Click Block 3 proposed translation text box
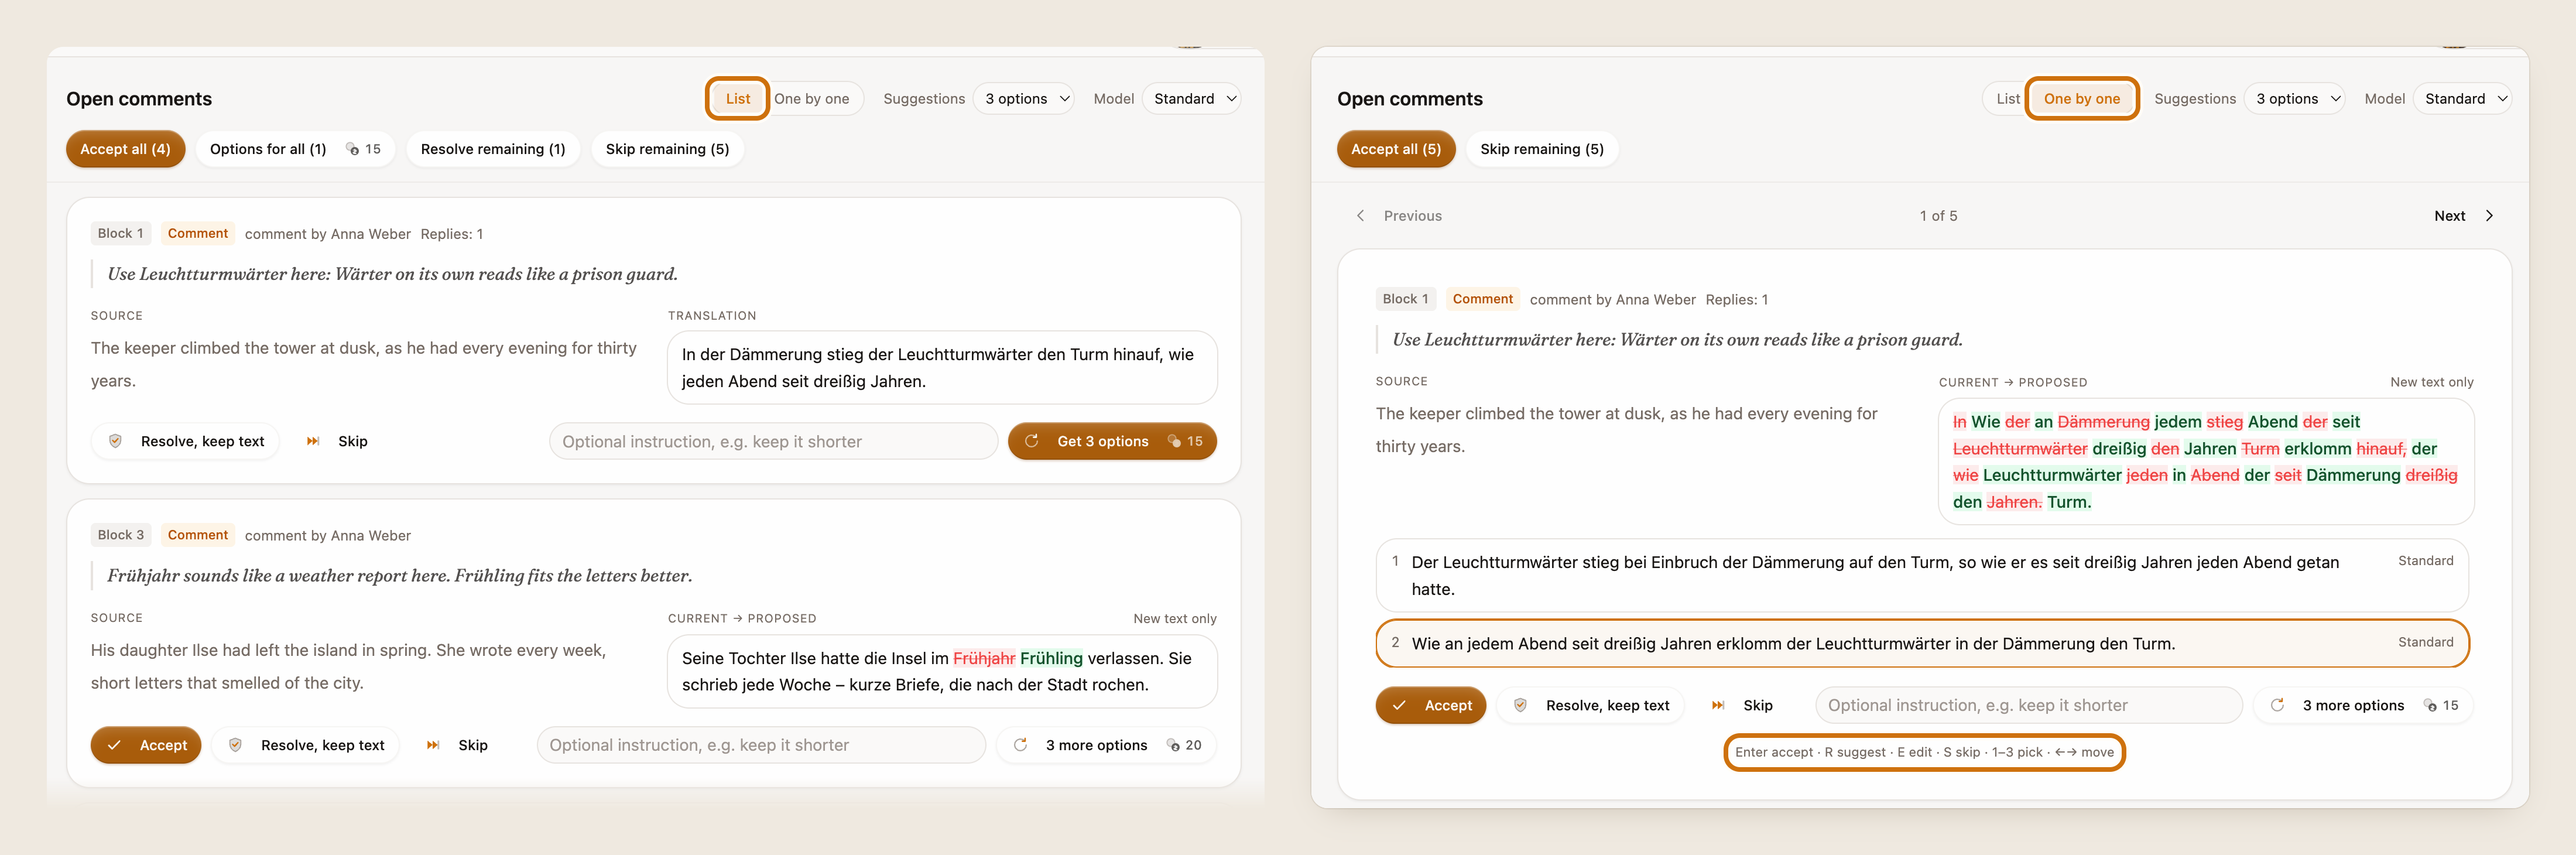 click(x=942, y=671)
